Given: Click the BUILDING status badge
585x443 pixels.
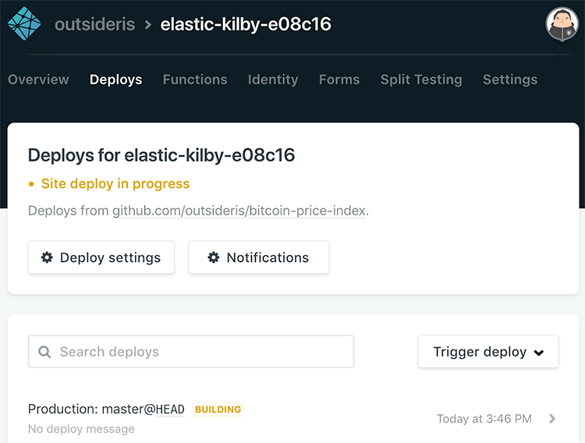Looking at the screenshot, I should 218,409.
